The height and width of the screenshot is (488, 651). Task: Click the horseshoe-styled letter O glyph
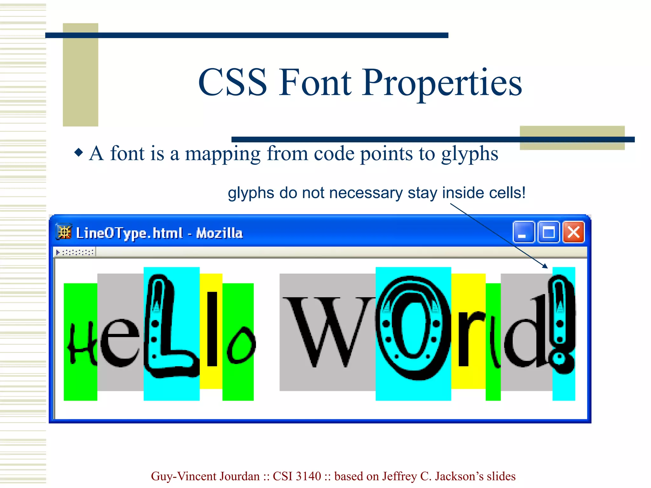pos(413,327)
